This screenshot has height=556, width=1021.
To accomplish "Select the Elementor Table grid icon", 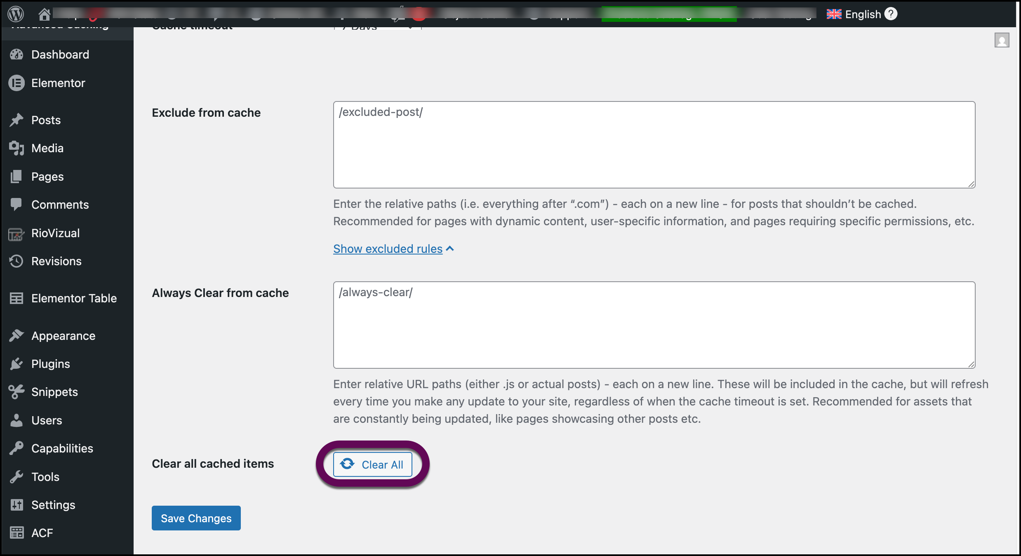I will (16, 298).
